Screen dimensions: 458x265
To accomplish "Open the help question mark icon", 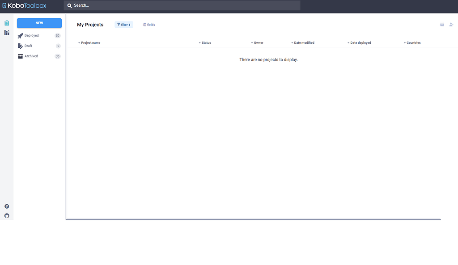I will (x=6, y=206).
